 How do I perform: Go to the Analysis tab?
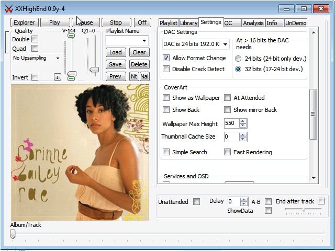(253, 23)
